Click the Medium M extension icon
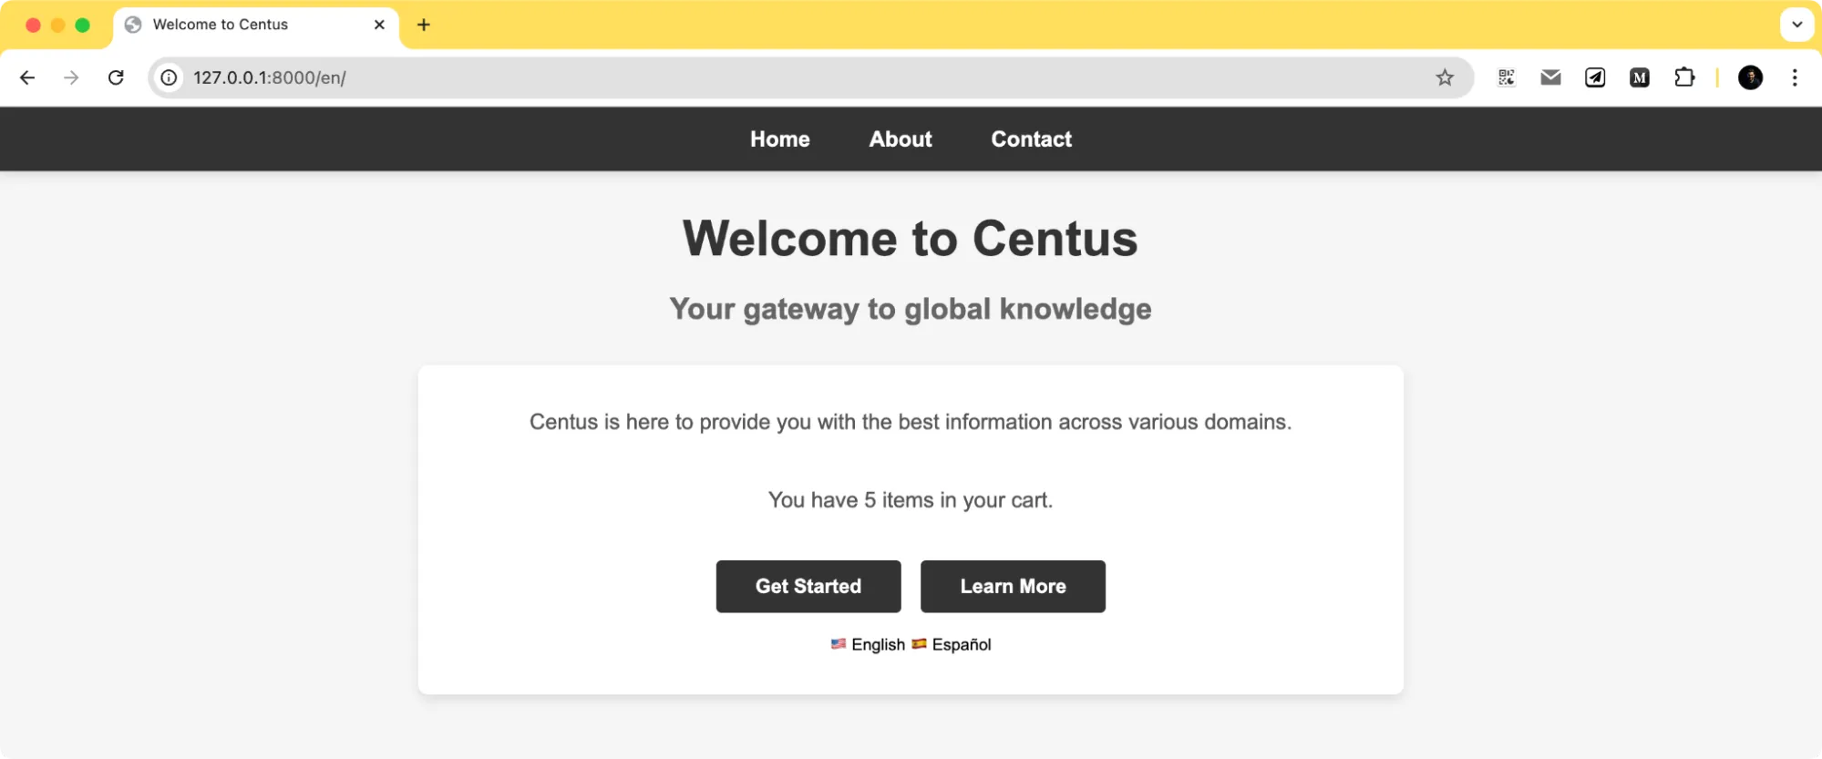Image resolution: width=1822 pixels, height=759 pixels. pyautogui.click(x=1640, y=77)
